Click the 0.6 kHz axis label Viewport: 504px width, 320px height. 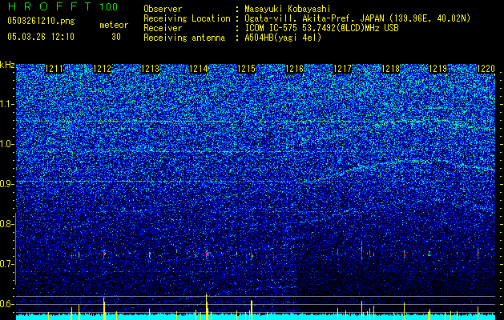point(7,304)
